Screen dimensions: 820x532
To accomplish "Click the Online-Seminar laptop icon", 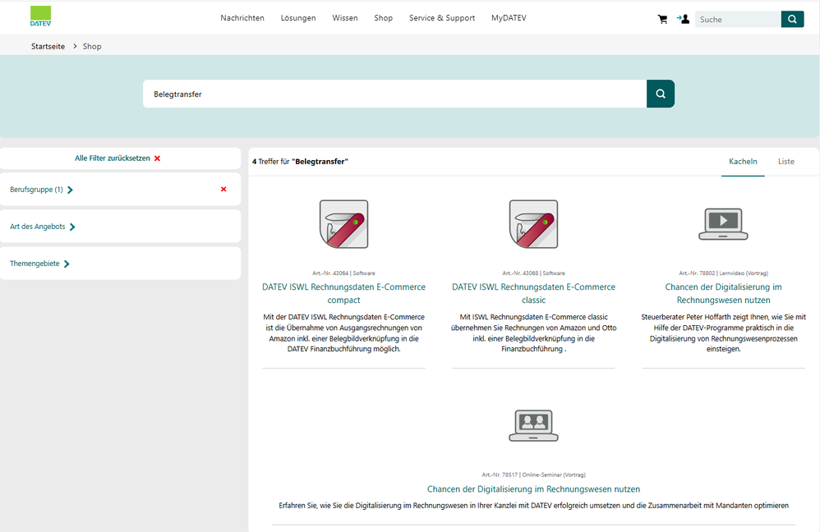I will tap(533, 425).
